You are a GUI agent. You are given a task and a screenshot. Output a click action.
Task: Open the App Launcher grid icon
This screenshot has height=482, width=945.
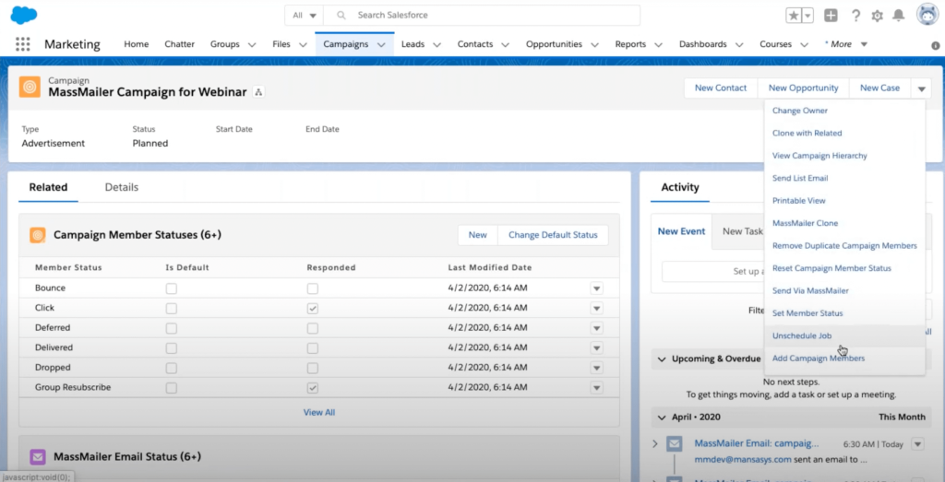(x=23, y=44)
